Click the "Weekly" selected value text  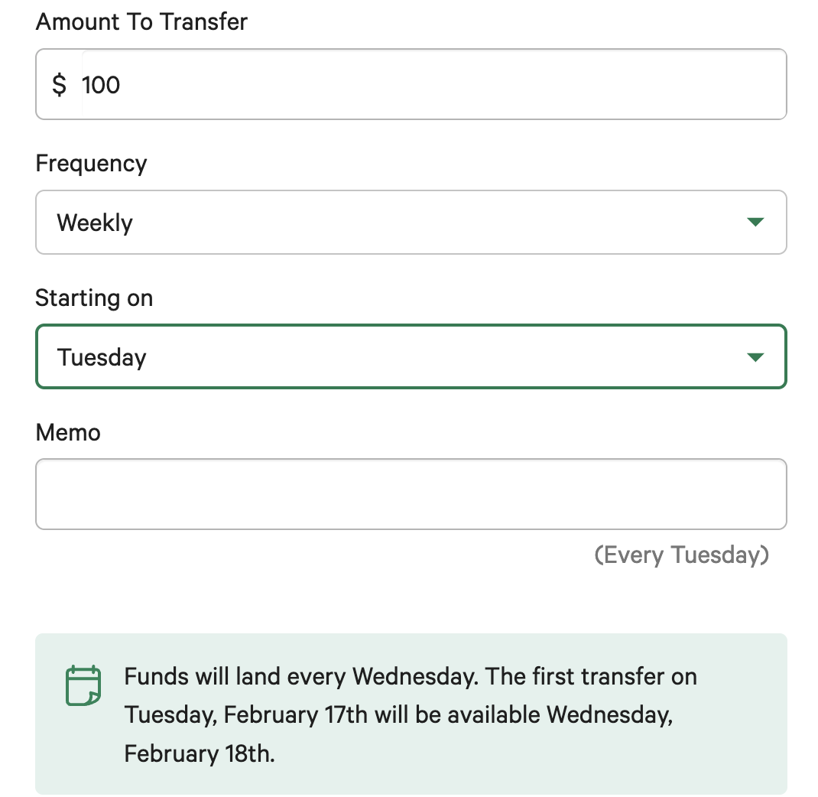click(x=95, y=223)
